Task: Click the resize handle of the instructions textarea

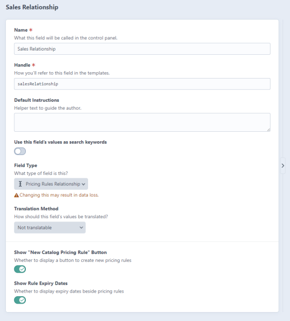Action: (268, 130)
